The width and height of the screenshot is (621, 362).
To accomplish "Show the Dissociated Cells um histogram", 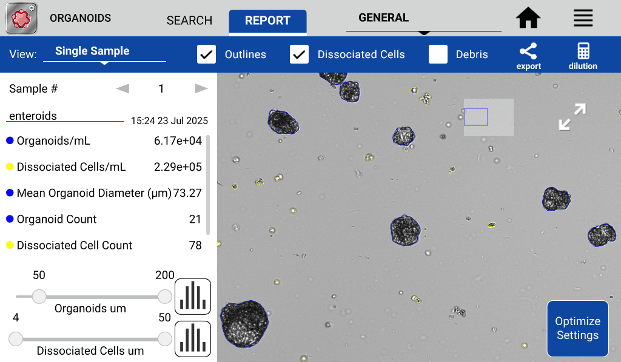I will 192,338.
